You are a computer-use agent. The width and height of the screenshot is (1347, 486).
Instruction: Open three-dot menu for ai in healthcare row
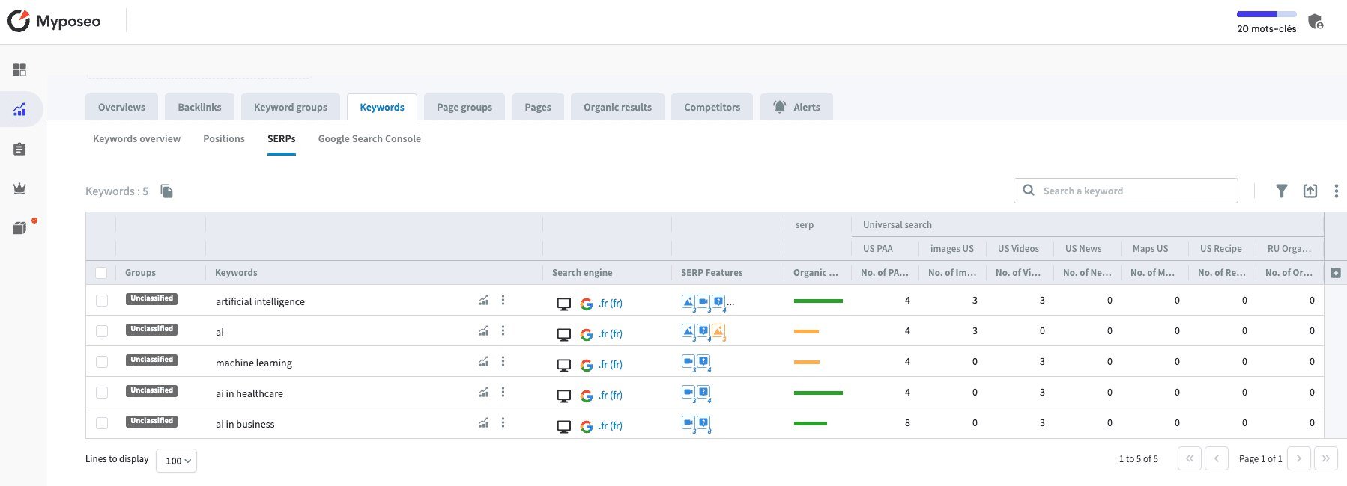503,392
